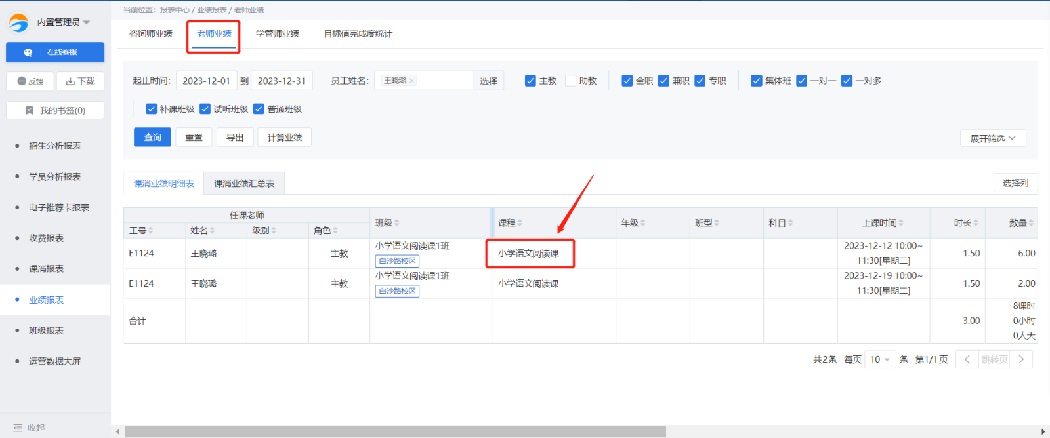Click 选择列 column chooser button
Viewport: 1050px width, 438px height.
(1015, 183)
